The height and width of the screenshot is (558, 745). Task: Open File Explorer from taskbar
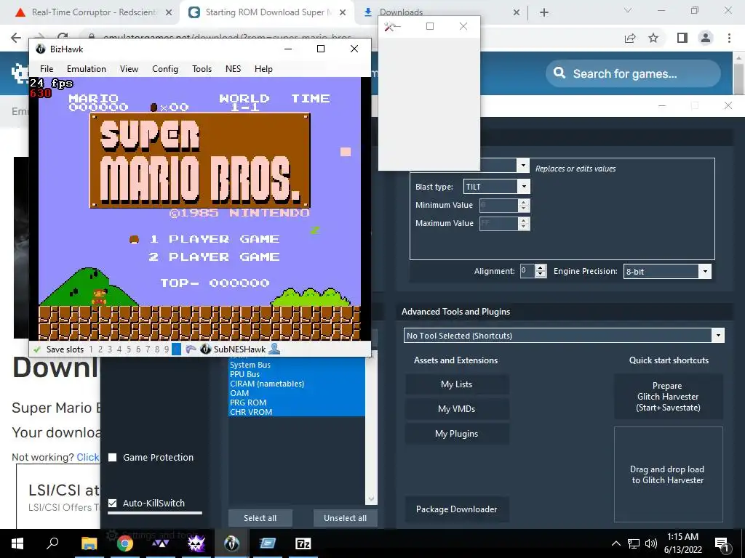pos(89,543)
